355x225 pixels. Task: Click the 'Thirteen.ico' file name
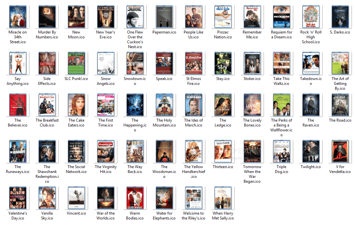(223, 167)
